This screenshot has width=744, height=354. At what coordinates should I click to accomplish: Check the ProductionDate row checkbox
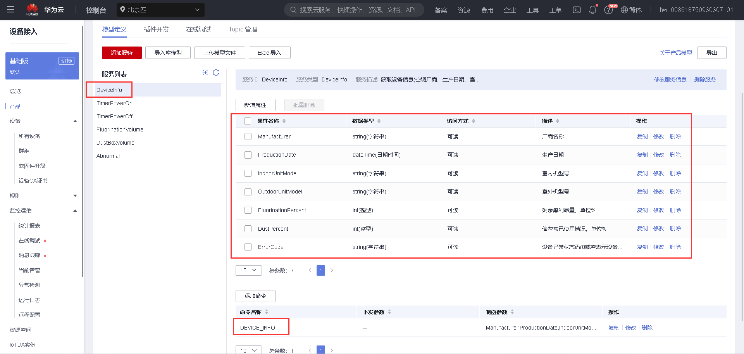(248, 155)
